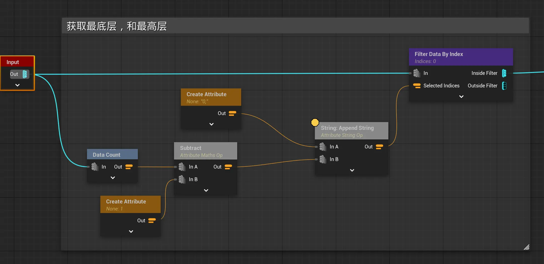Click the Append String Out pin

coord(379,147)
